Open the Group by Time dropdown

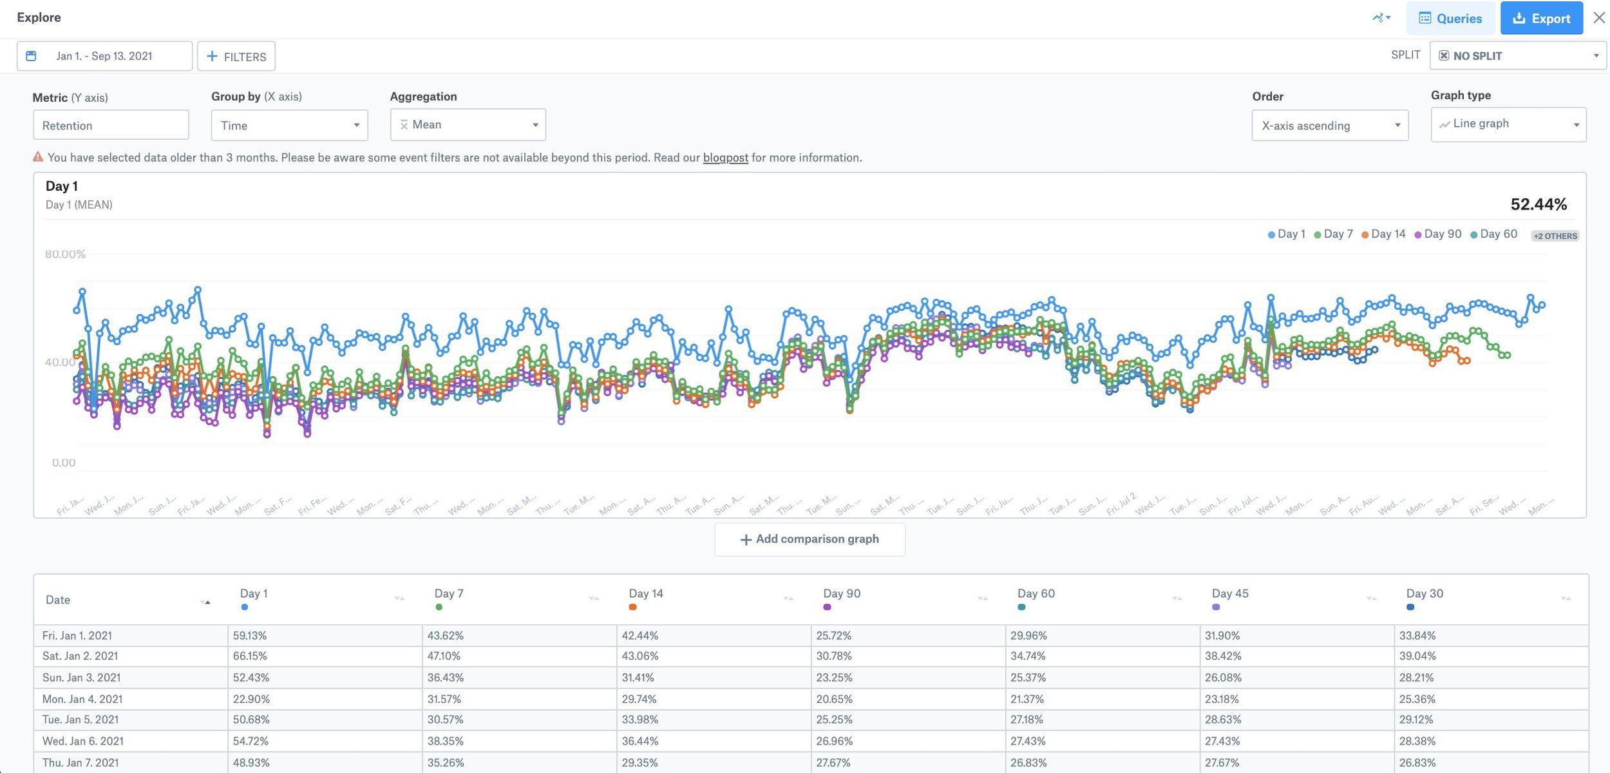(x=289, y=125)
